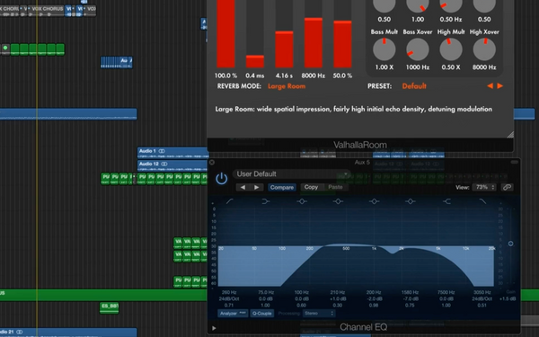Go to next Channel EQ setting arrow

coord(256,187)
